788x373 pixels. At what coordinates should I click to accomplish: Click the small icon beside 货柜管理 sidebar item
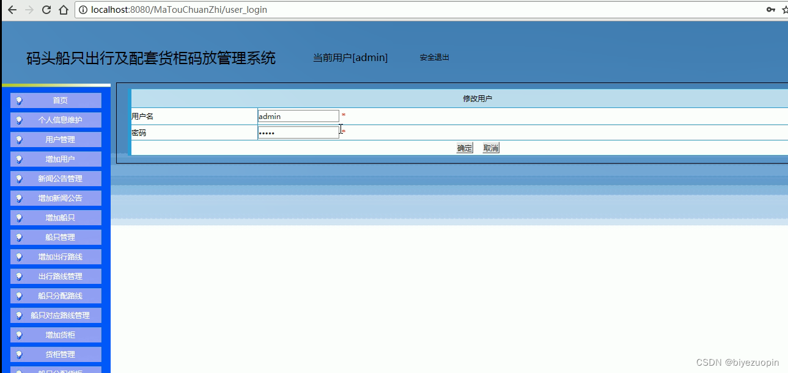(x=19, y=354)
